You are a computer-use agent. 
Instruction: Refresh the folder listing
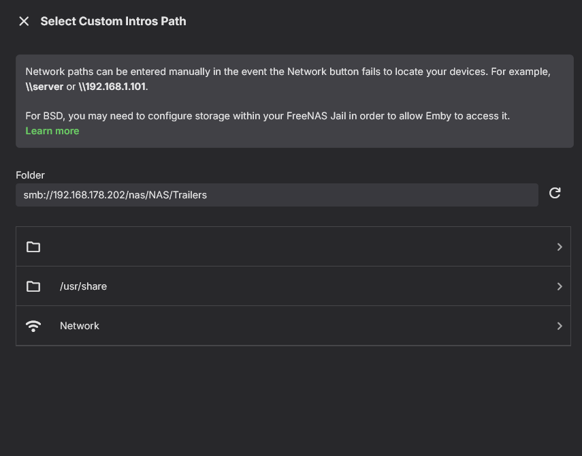tap(555, 194)
